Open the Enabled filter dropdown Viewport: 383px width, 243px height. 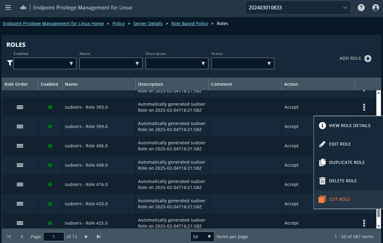pyautogui.click(x=45, y=63)
